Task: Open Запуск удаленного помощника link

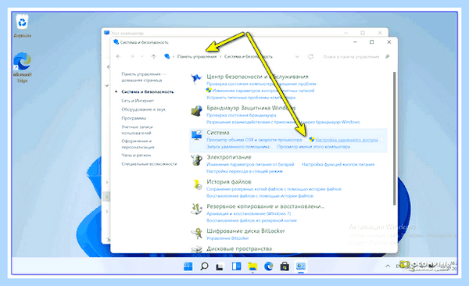Action: click(238, 147)
